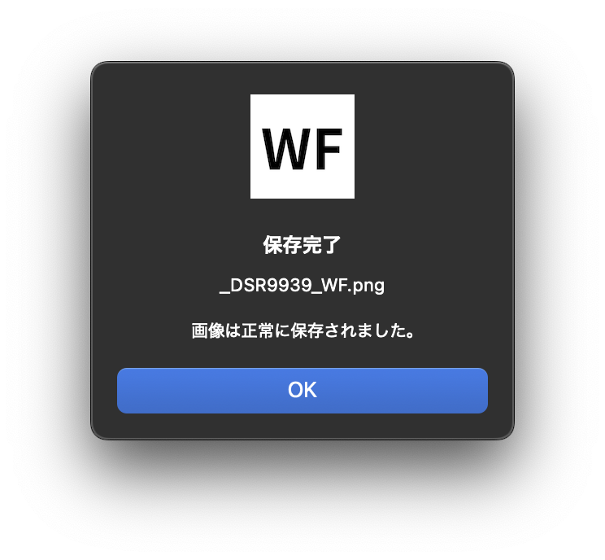Image resolution: width=605 pixels, height=560 pixels.
Task: Click the word 画像 in the message
Action: (x=207, y=331)
